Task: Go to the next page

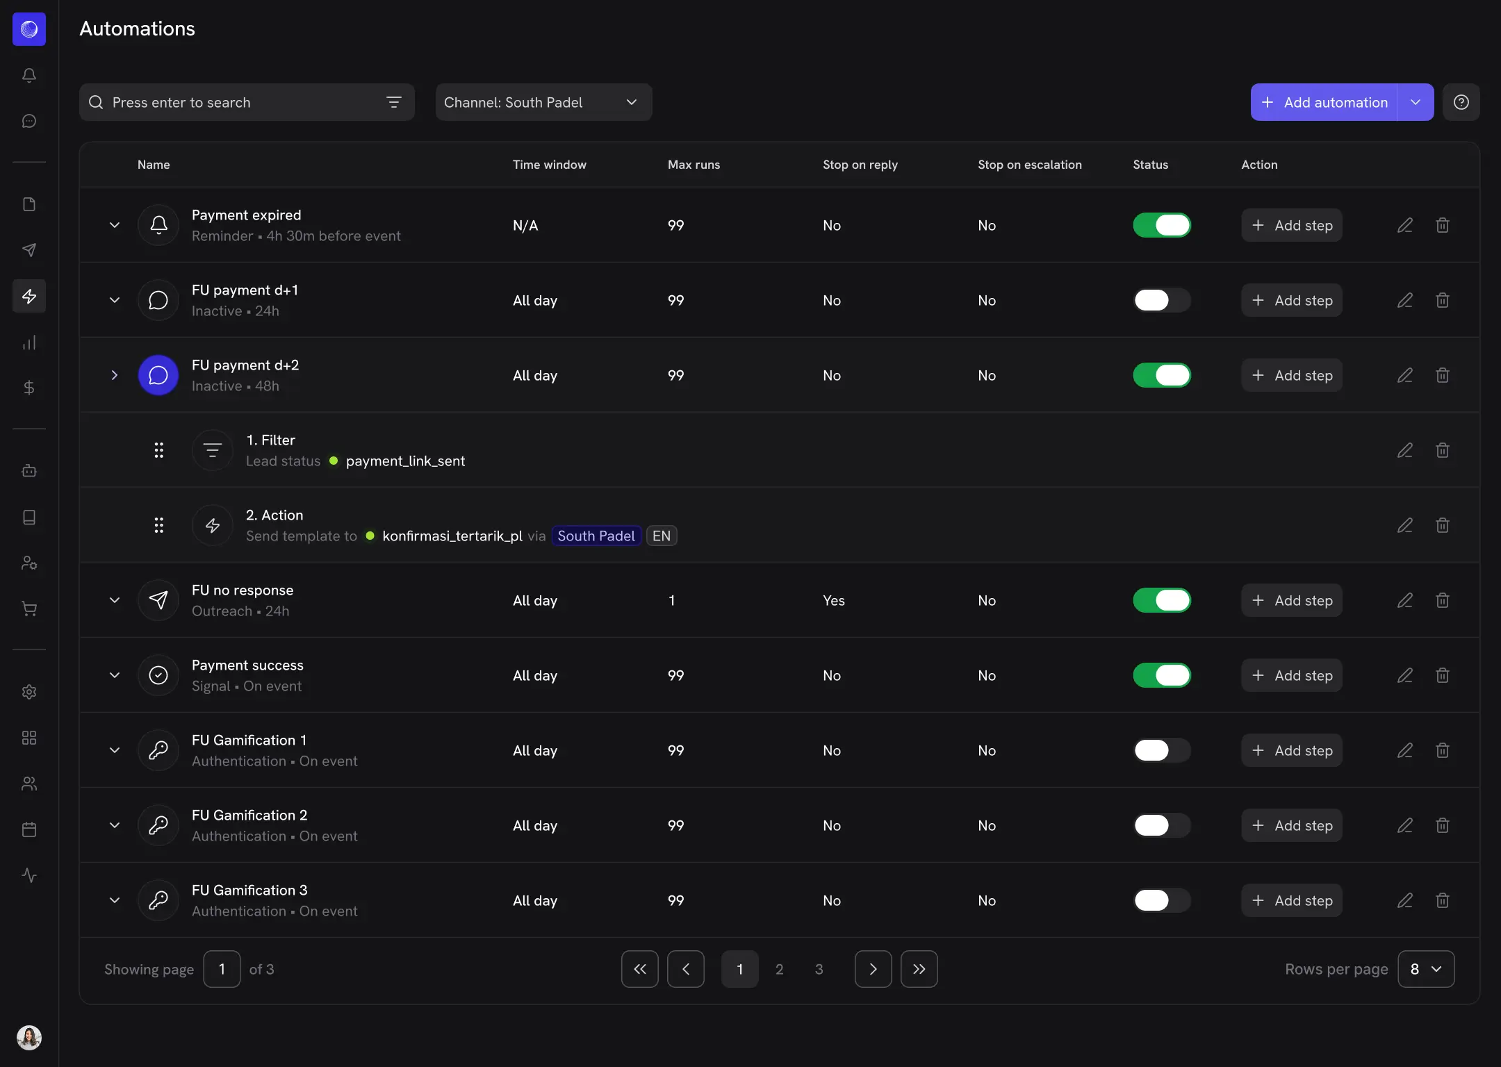Action: point(873,969)
